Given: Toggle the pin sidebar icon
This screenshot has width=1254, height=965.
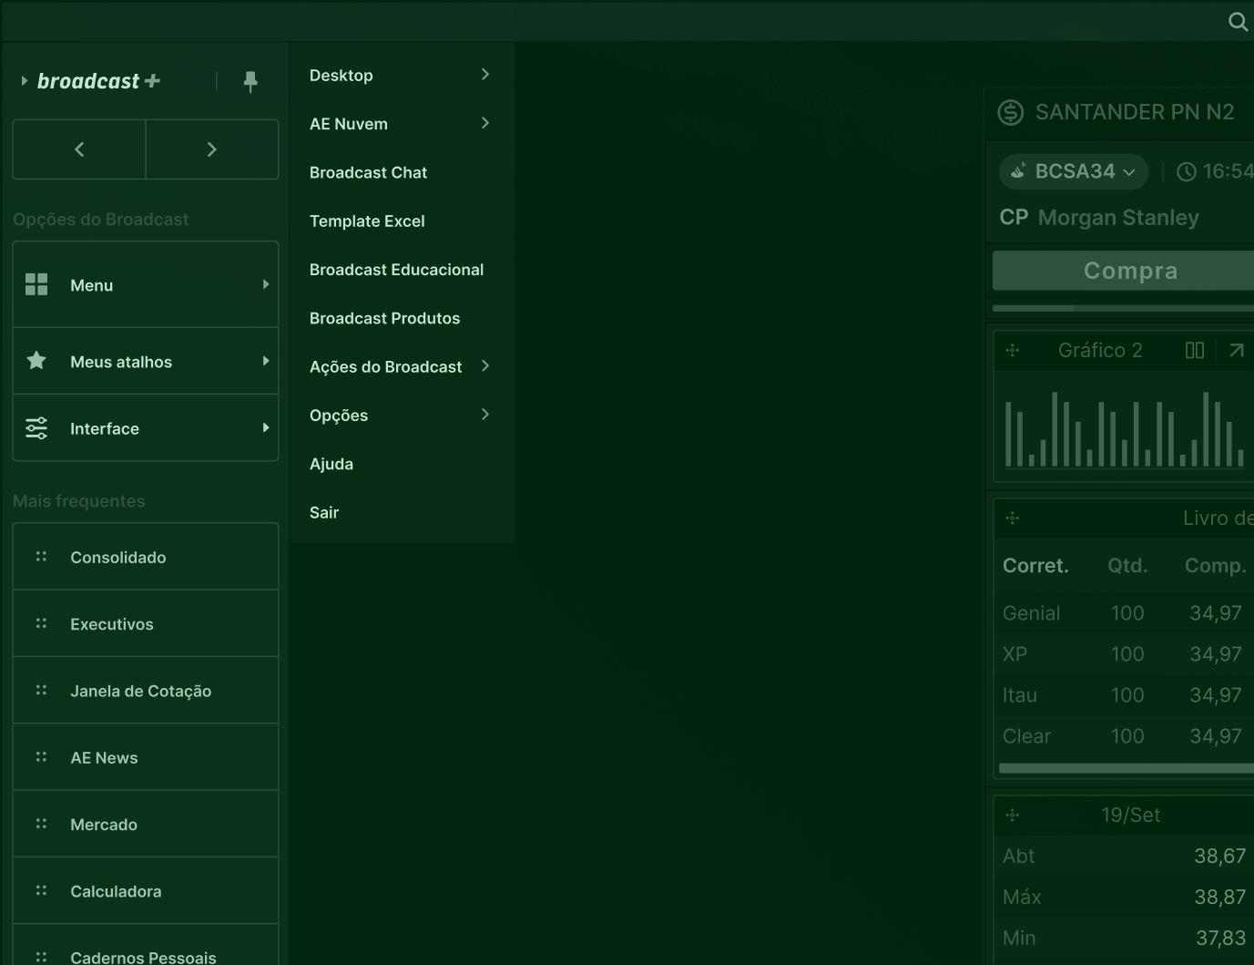Looking at the screenshot, I should pos(250,82).
